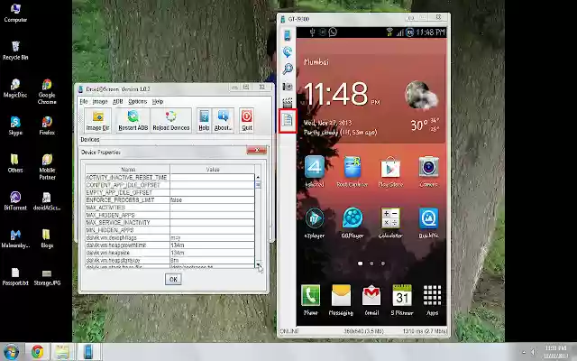Click the Image Dir toolbar button
This screenshot has width=577, height=361.
tap(98, 120)
